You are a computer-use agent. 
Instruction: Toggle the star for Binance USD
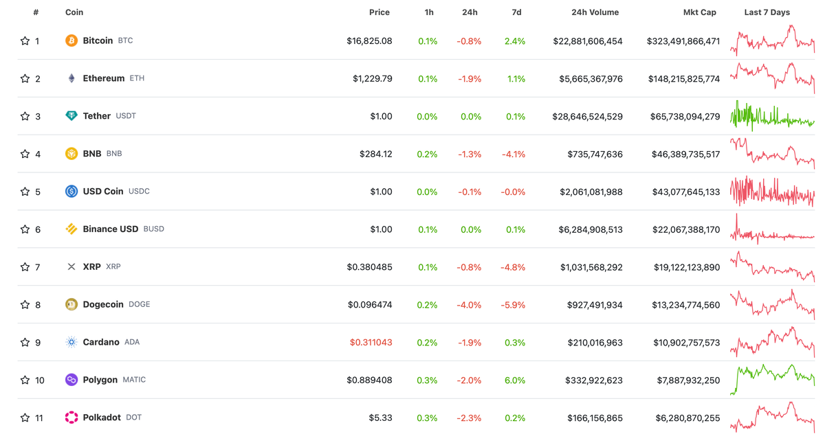[x=25, y=229]
